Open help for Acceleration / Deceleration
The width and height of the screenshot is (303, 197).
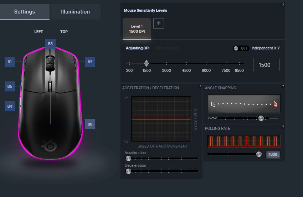pos(200,86)
